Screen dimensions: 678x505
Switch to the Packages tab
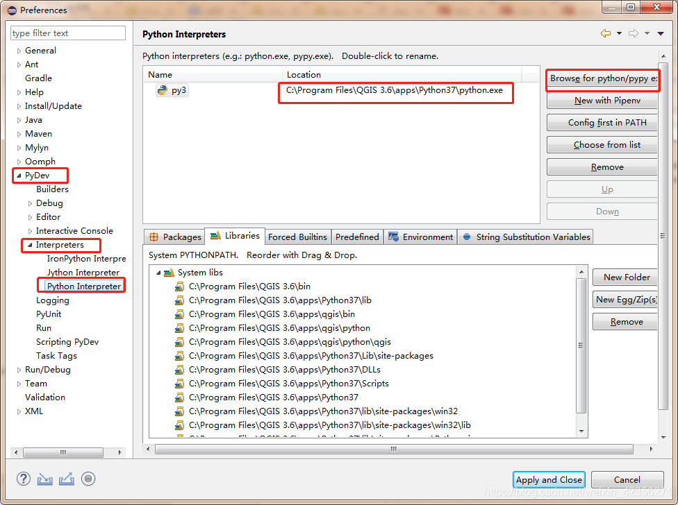point(174,237)
